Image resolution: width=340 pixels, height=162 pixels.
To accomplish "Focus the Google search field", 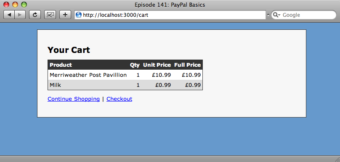I will (303, 15).
